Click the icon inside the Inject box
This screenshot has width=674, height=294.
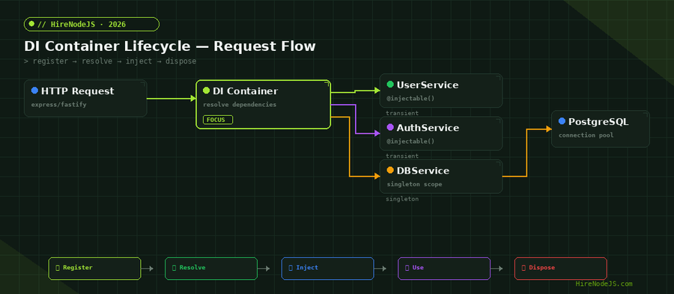(x=291, y=268)
